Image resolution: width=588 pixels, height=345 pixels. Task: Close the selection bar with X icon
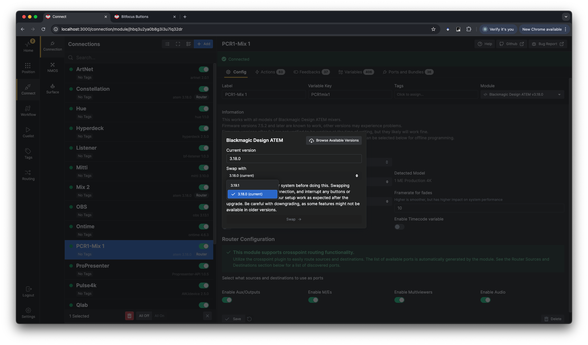pyautogui.click(x=207, y=316)
